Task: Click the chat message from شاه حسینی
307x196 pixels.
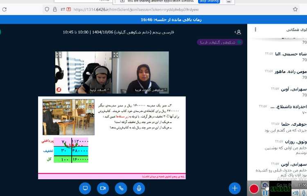Action: (286, 57)
